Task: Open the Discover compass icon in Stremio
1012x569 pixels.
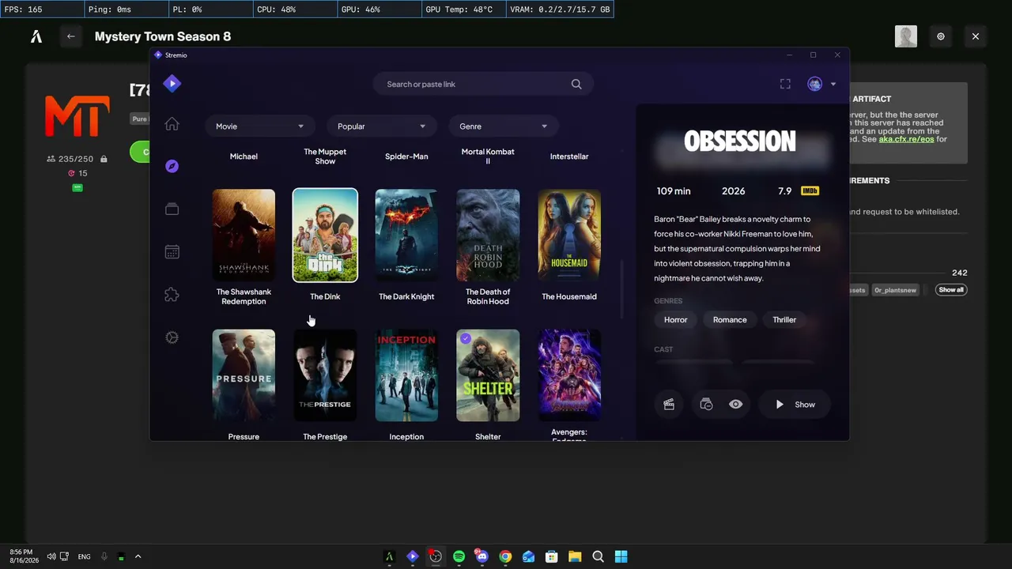Action: pos(172,166)
